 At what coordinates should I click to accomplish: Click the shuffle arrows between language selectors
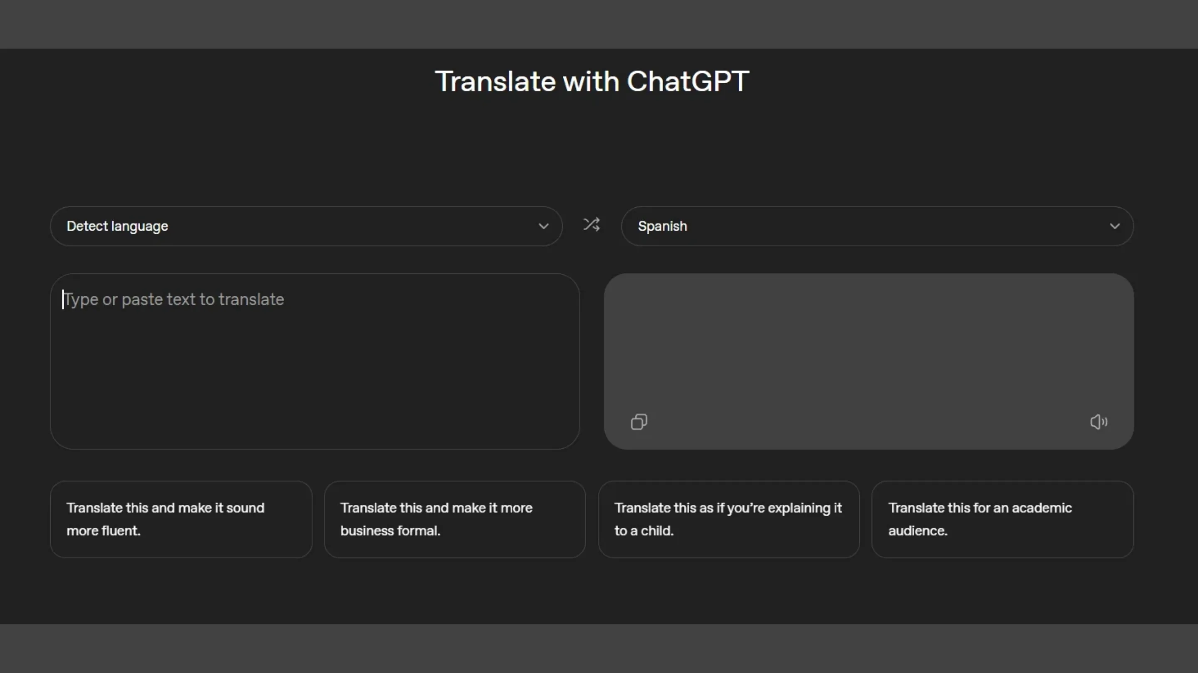(x=591, y=225)
